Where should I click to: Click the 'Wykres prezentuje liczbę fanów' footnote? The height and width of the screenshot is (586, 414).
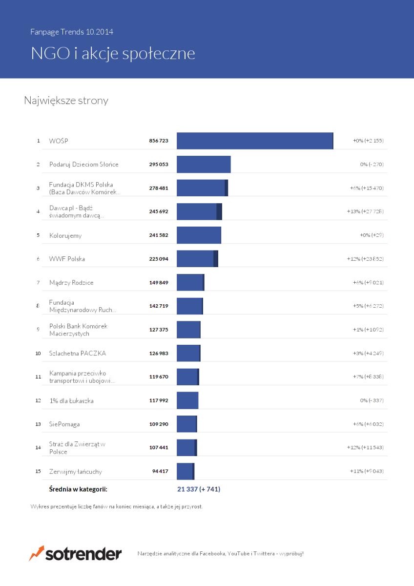[x=117, y=506]
